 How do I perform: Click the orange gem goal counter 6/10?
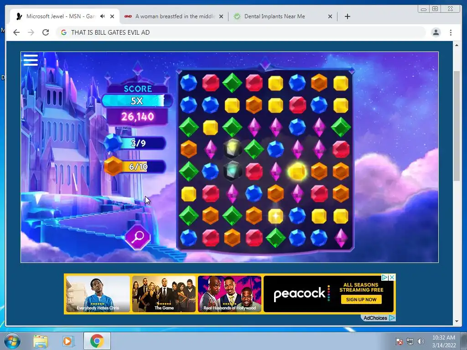coord(135,166)
